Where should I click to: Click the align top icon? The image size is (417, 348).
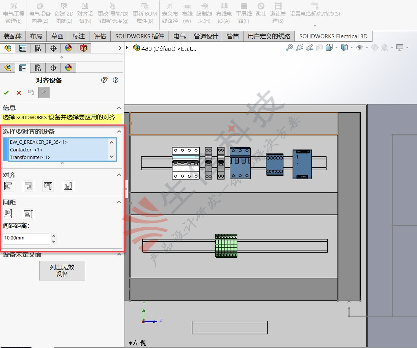coord(48,186)
